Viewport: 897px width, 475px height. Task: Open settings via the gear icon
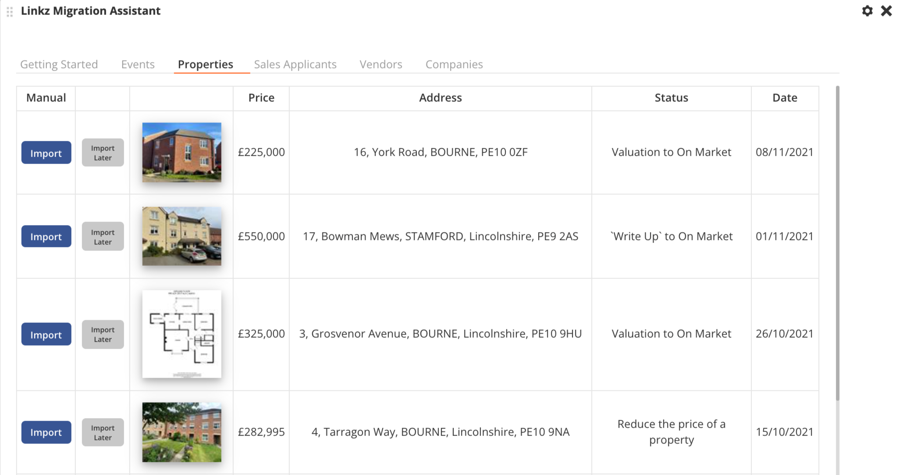pos(867,11)
